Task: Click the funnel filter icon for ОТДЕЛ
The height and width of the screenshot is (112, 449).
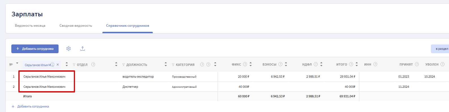Action: (74, 65)
